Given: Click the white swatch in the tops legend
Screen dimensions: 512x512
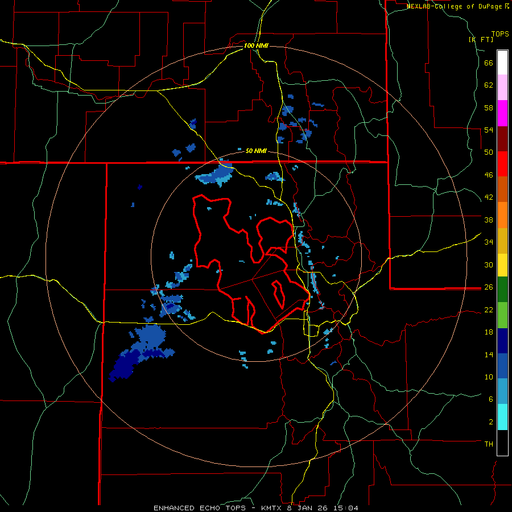Looking at the screenshot, I should pyautogui.click(x=502, y=63).
